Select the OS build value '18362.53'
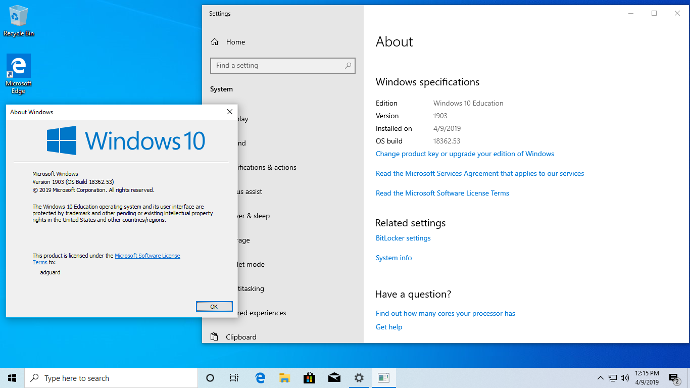The image size is (690, 388). pos(447,141)
